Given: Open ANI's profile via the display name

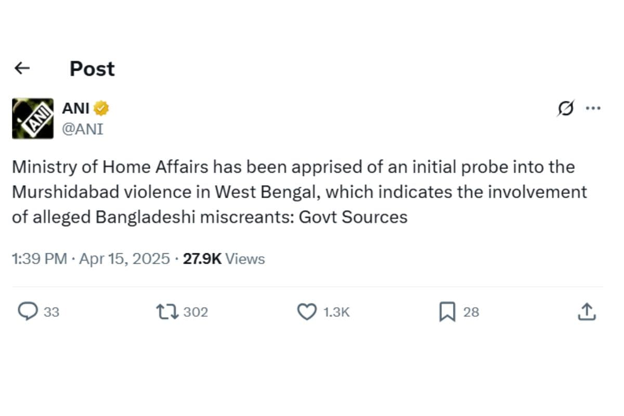Looking at the screenshot, I should pyautogui.click(x=76, y=108).
